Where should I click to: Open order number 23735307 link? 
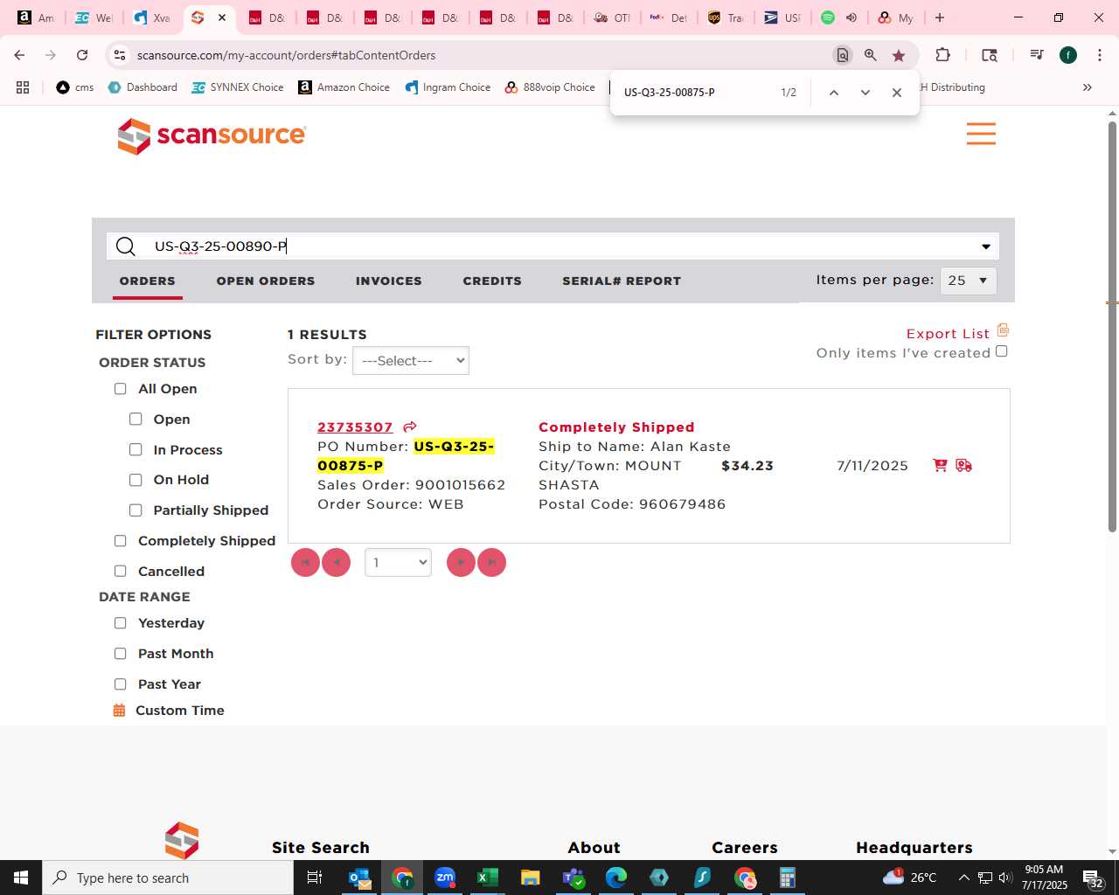[x=355, y=427]
